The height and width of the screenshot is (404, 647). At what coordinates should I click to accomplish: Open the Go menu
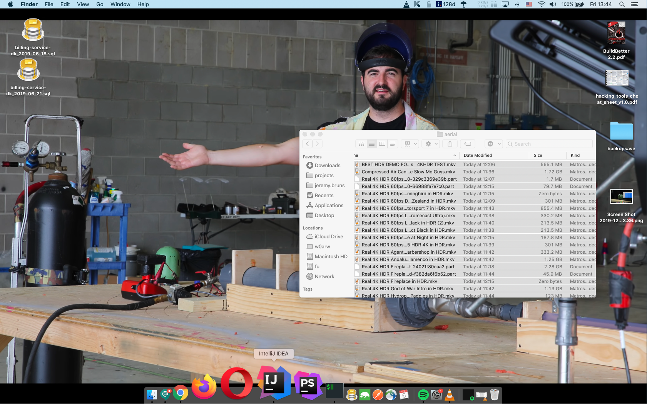click(100, 4)
